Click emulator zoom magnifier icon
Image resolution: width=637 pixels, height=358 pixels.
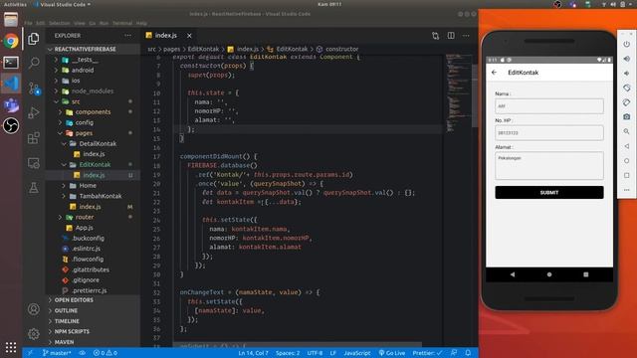tap(627, 131)
